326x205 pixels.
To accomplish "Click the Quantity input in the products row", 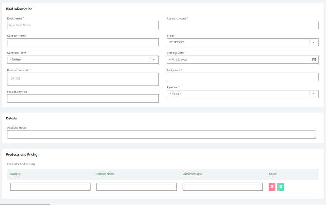I will [x=50, y=186].
